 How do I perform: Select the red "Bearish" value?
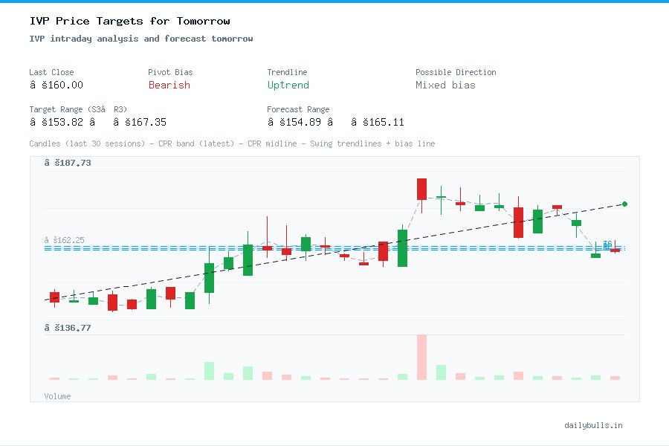pyautogui.click(x=169, y=85)
